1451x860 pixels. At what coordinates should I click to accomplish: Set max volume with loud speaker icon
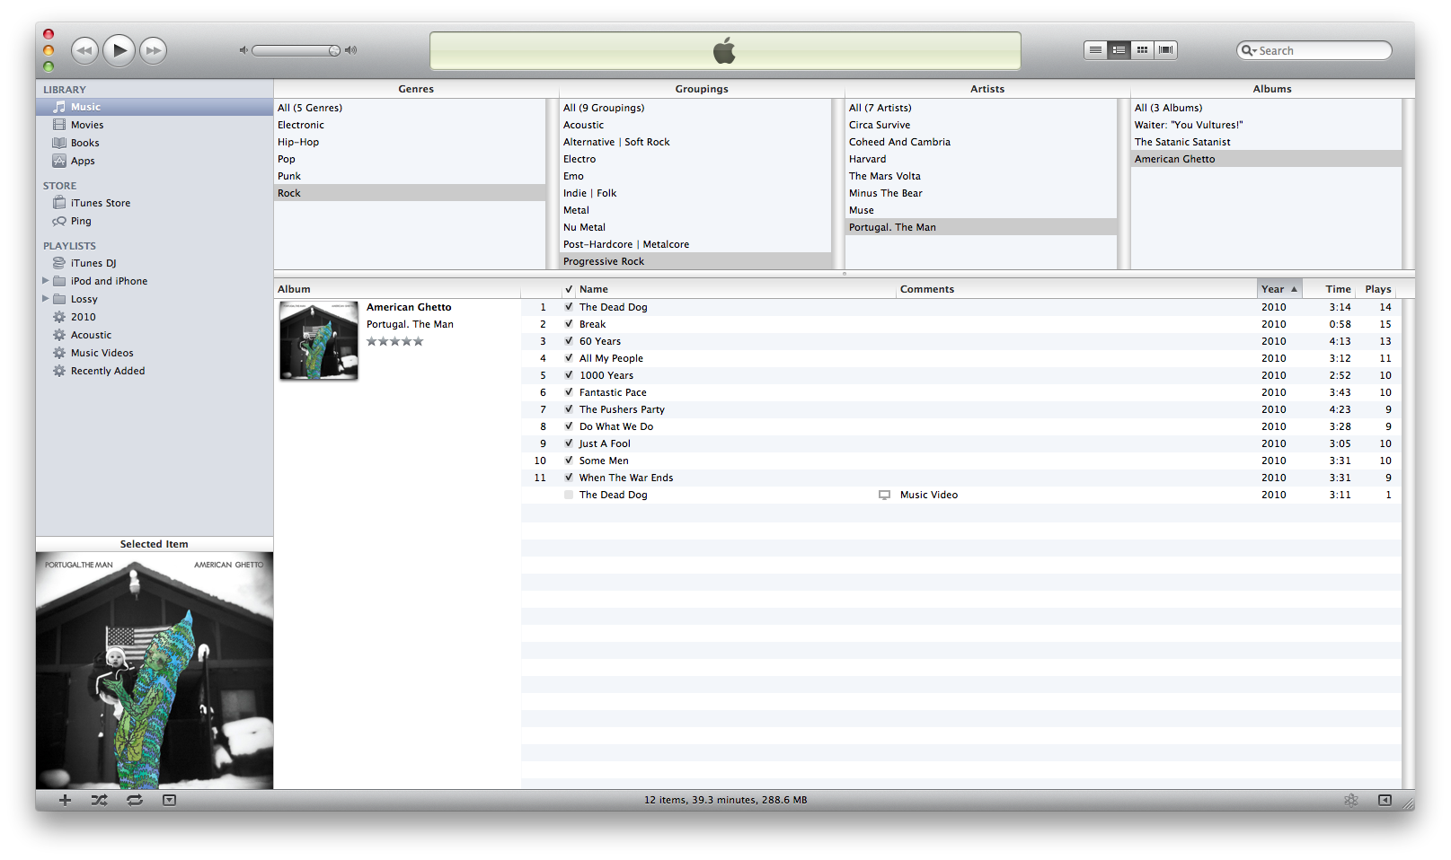[350, 50]
